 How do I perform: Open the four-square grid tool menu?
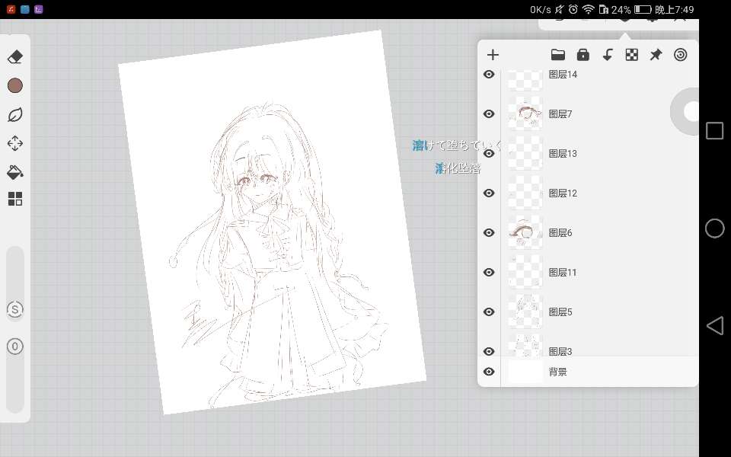point(15,200)
